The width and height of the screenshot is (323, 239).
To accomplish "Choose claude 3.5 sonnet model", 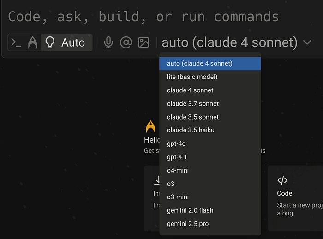I will [x=210, y=117].
